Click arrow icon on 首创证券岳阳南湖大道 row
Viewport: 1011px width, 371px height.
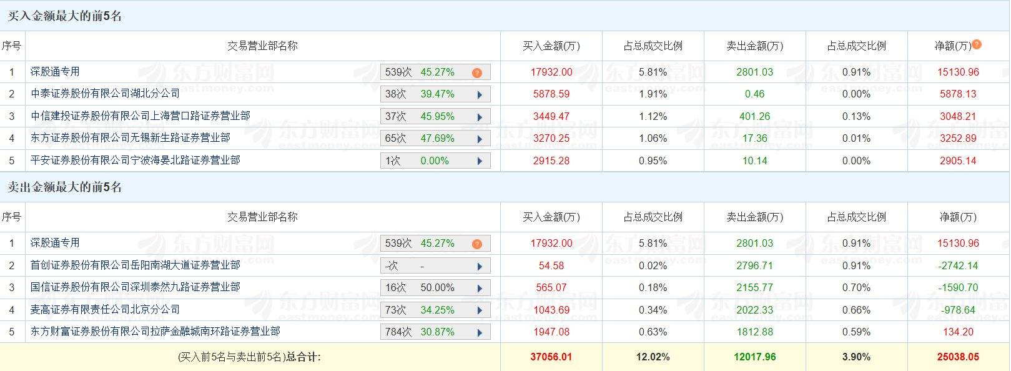(480, 265)
